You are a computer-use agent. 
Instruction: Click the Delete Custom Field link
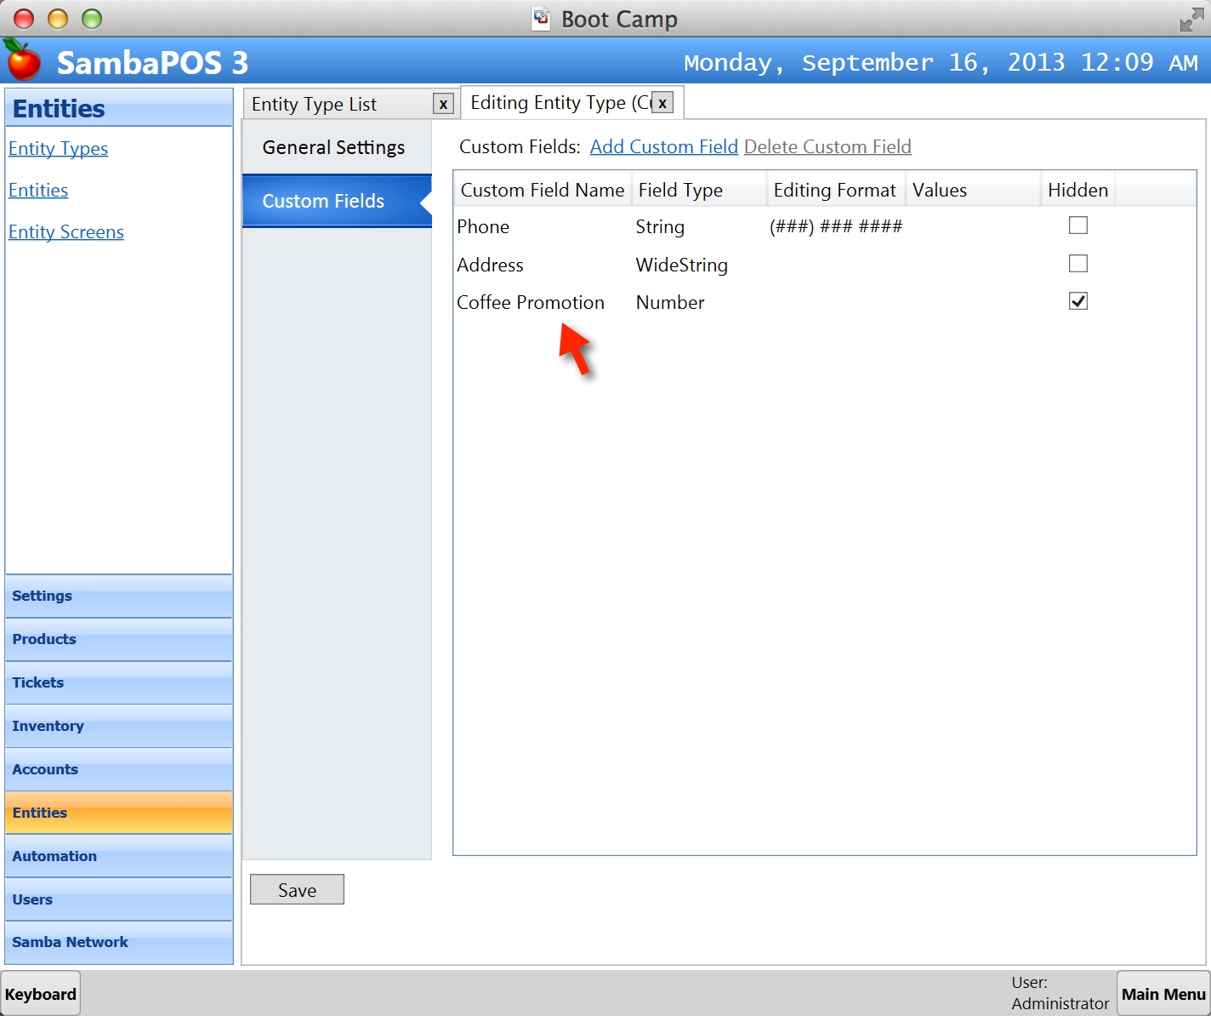827,146
